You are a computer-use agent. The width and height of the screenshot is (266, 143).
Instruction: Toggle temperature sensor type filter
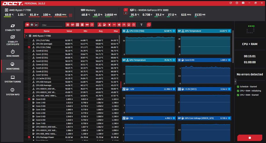pos(100,25)
